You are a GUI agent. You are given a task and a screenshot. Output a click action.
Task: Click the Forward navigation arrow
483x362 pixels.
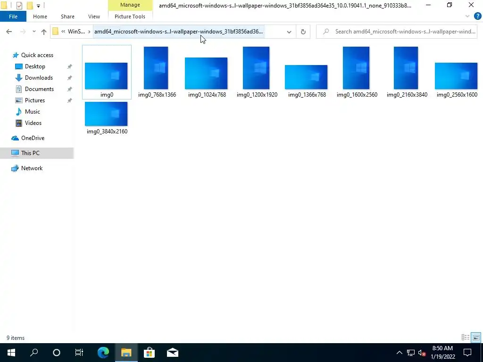[x=23, y=32]
